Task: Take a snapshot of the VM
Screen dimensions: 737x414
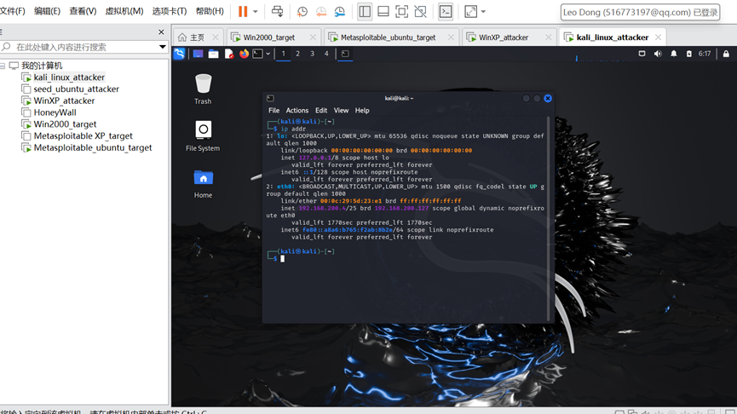Action: tap(302, 12)
